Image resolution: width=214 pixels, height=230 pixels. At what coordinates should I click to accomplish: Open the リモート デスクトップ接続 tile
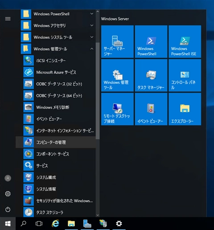[x=117, y=109]
